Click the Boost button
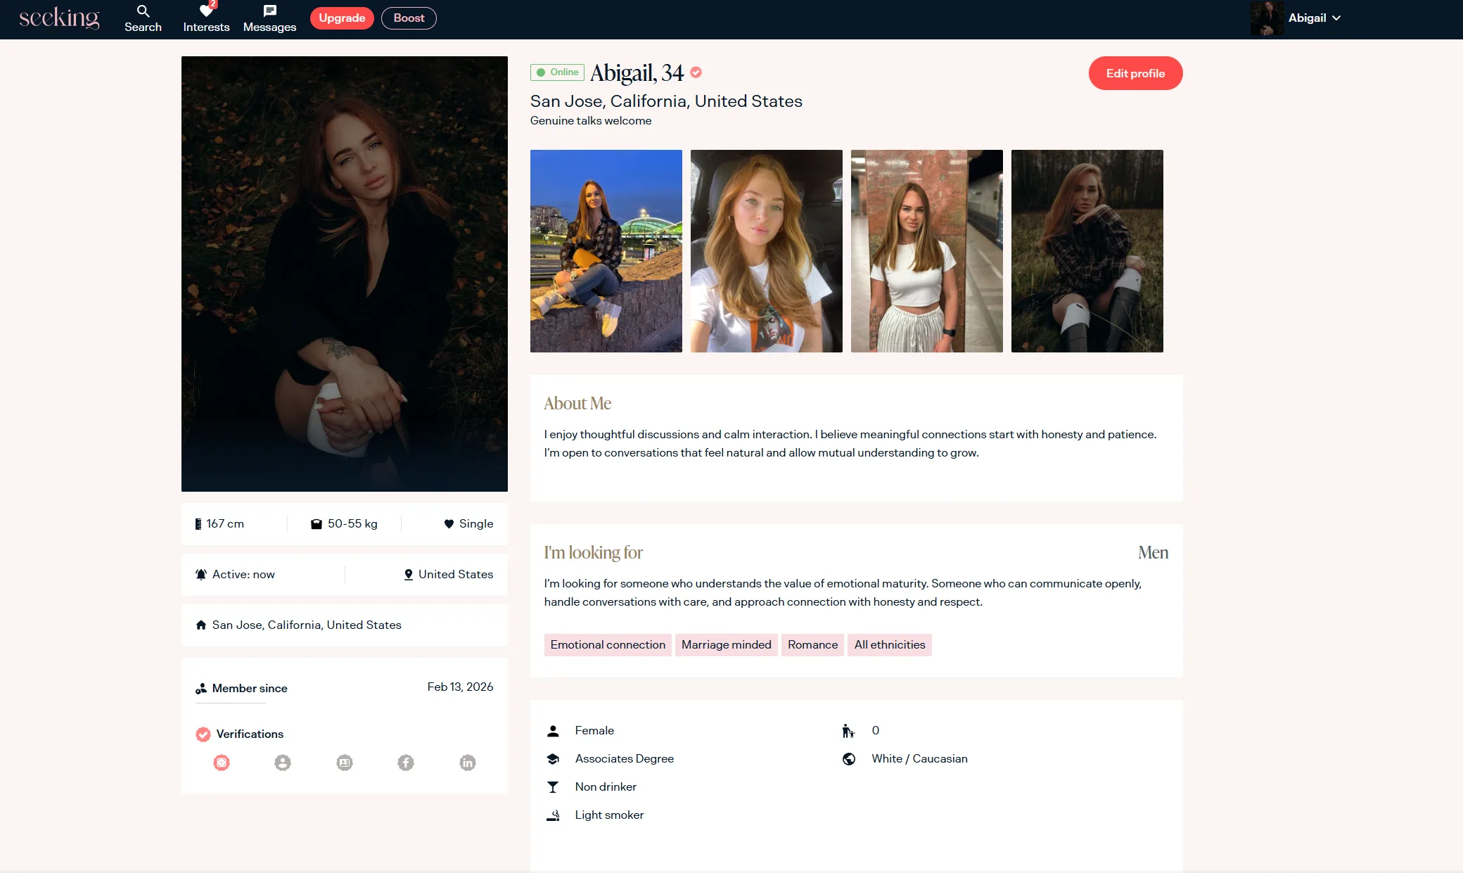This screenshot has width=1463, height=873. click(x=409, y=18)
